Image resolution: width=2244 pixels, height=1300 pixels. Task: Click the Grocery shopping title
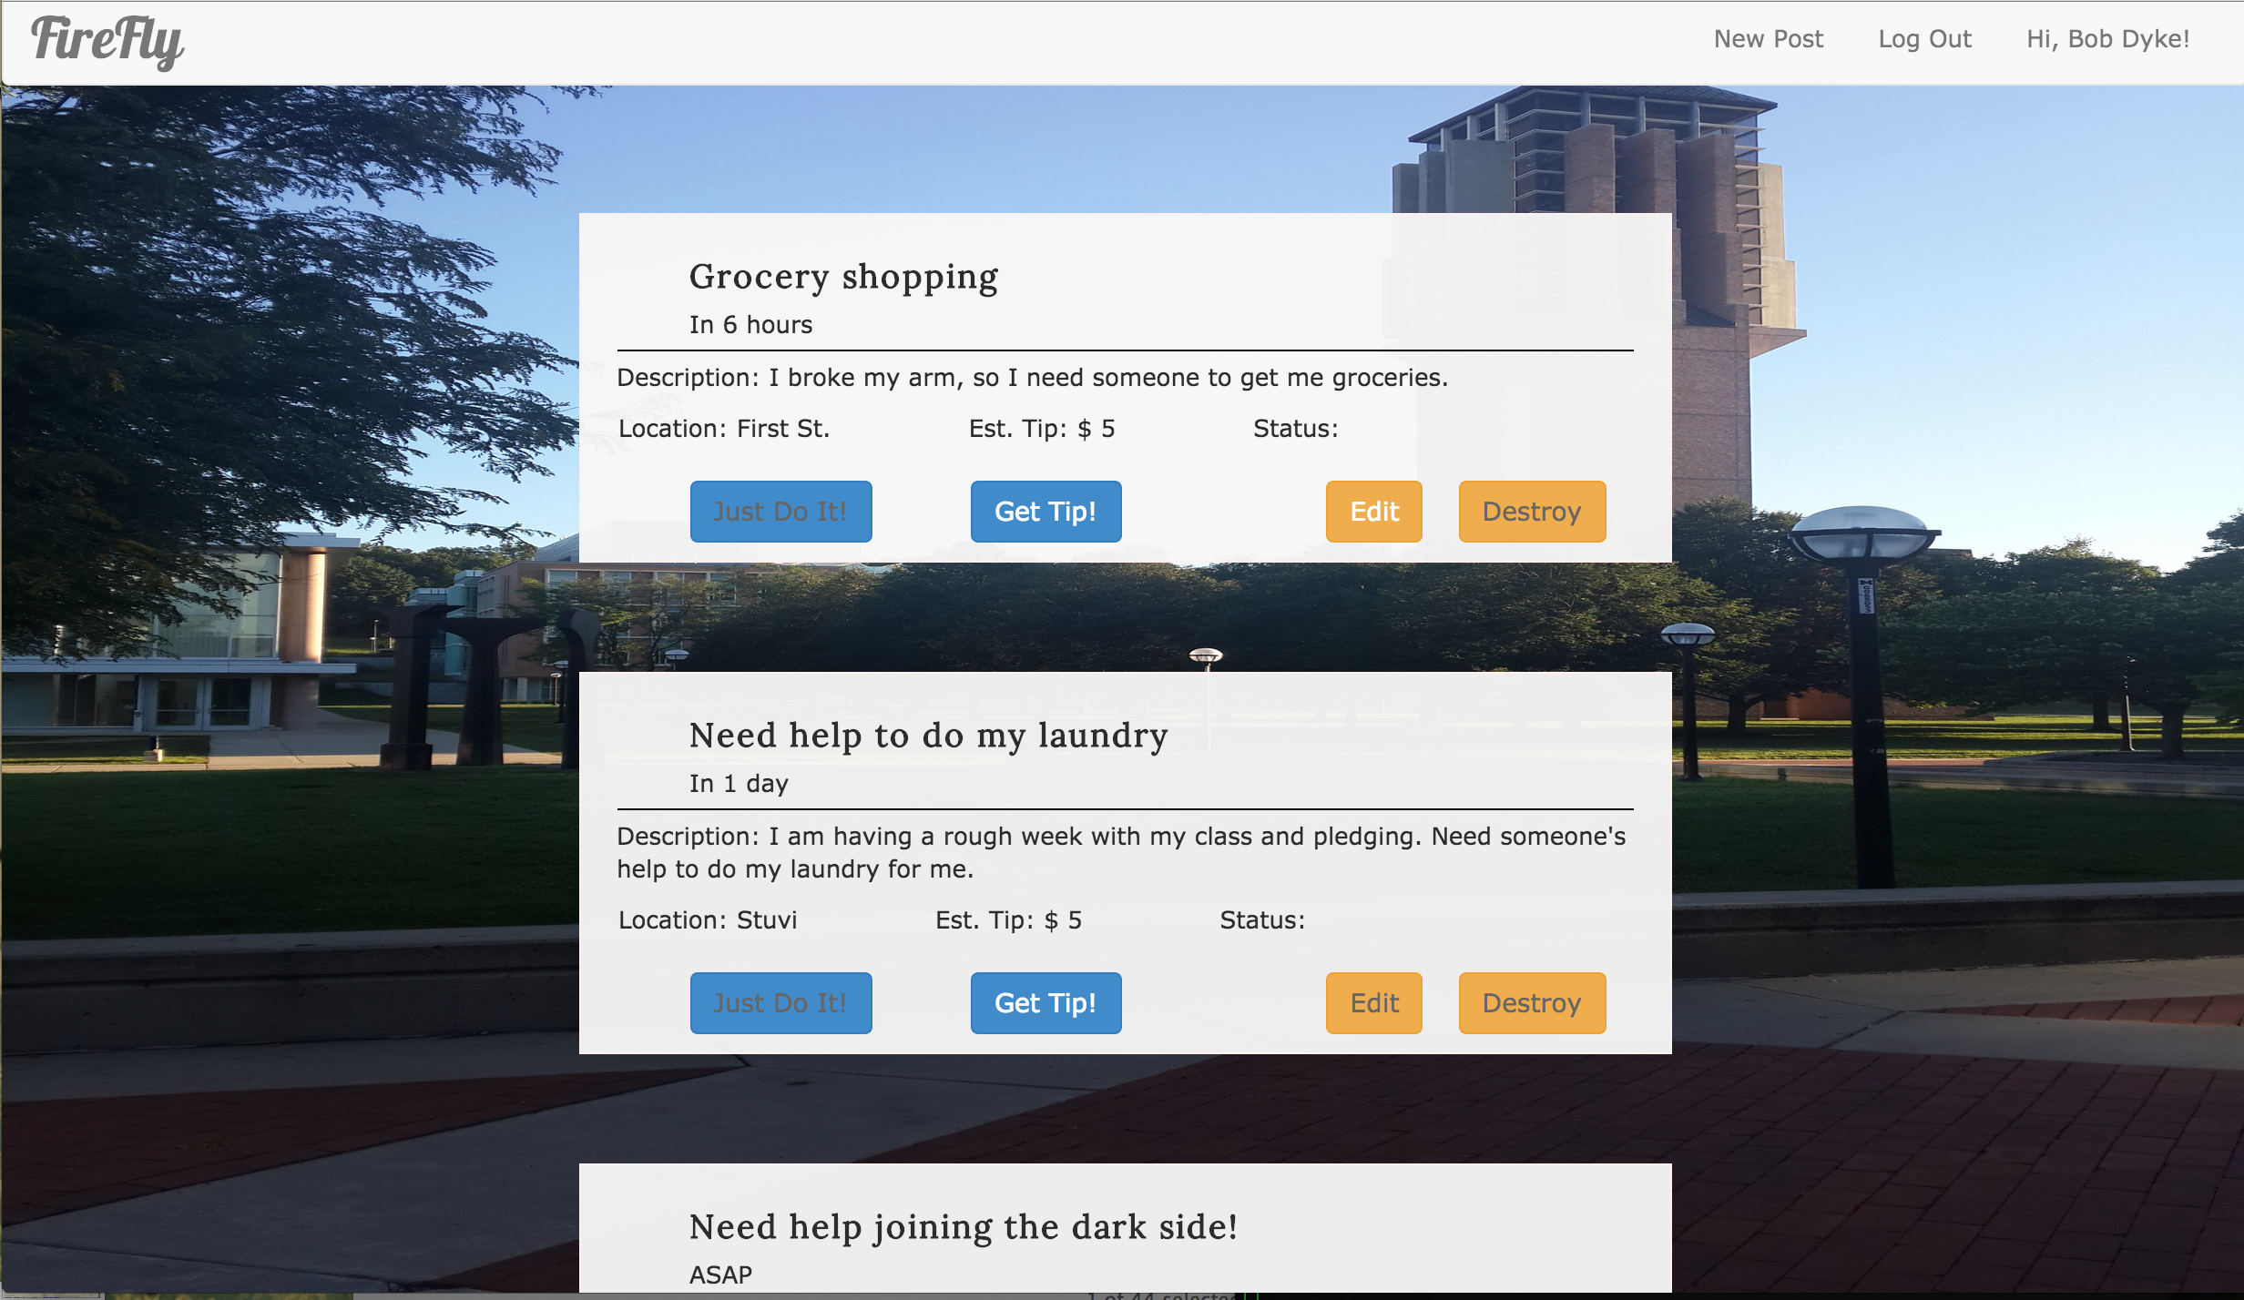pyautogui.click(x=843, y=277)
